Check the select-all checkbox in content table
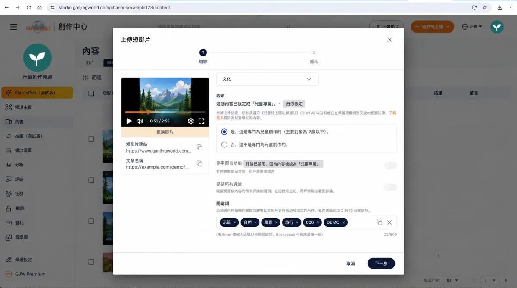Image resolution: width=517 pixels, height=288 pixels. pos(91,93)
